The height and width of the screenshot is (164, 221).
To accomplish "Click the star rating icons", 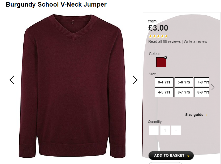I will [x=158, y=36].
